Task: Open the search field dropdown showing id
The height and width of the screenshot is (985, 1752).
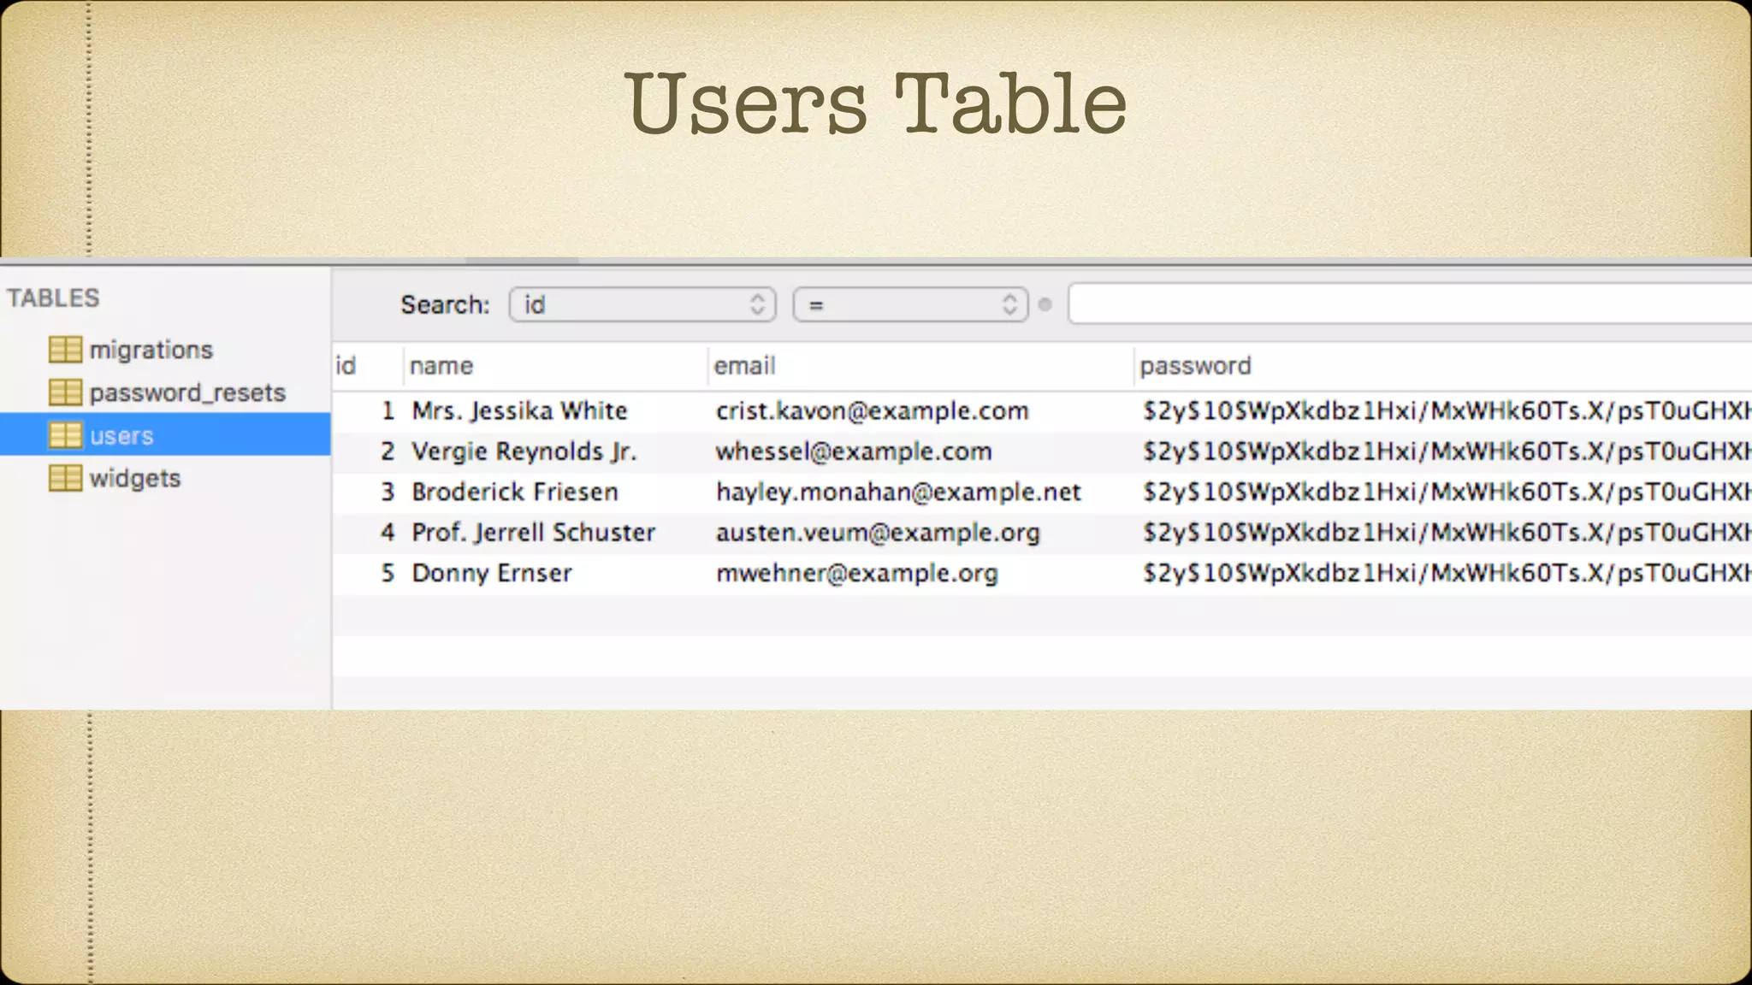Action: (x=642, y=304)
